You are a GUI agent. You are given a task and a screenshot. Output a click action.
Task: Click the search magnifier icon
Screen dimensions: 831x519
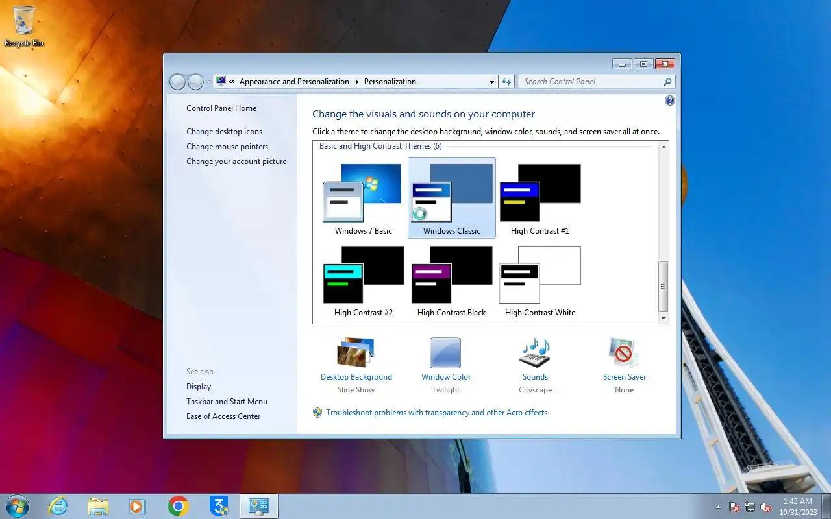pyautogui.click(x=667, y=82)
